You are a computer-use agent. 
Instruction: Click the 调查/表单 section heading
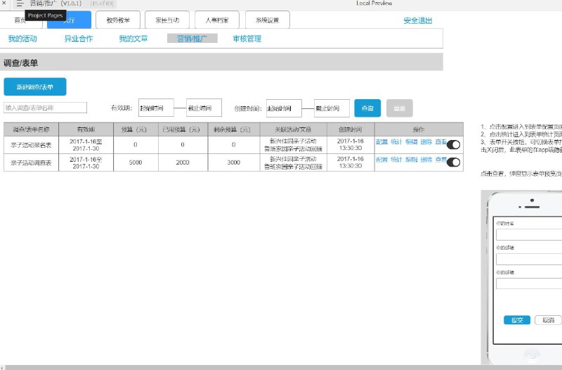point(21,63)
